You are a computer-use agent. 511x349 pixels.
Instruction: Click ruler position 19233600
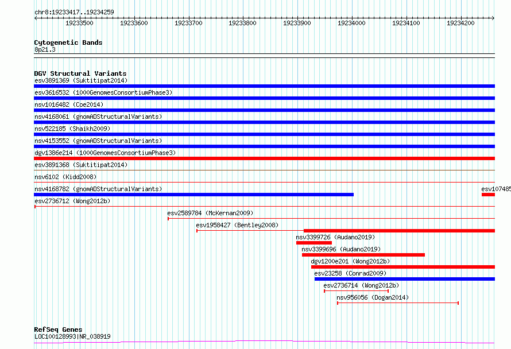[x=134, y=23]
